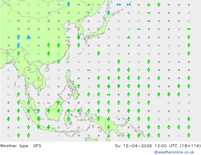Click the green drizzle dots off Shanghai's coast
Screen dimensions: 201x155
point(68,37)
